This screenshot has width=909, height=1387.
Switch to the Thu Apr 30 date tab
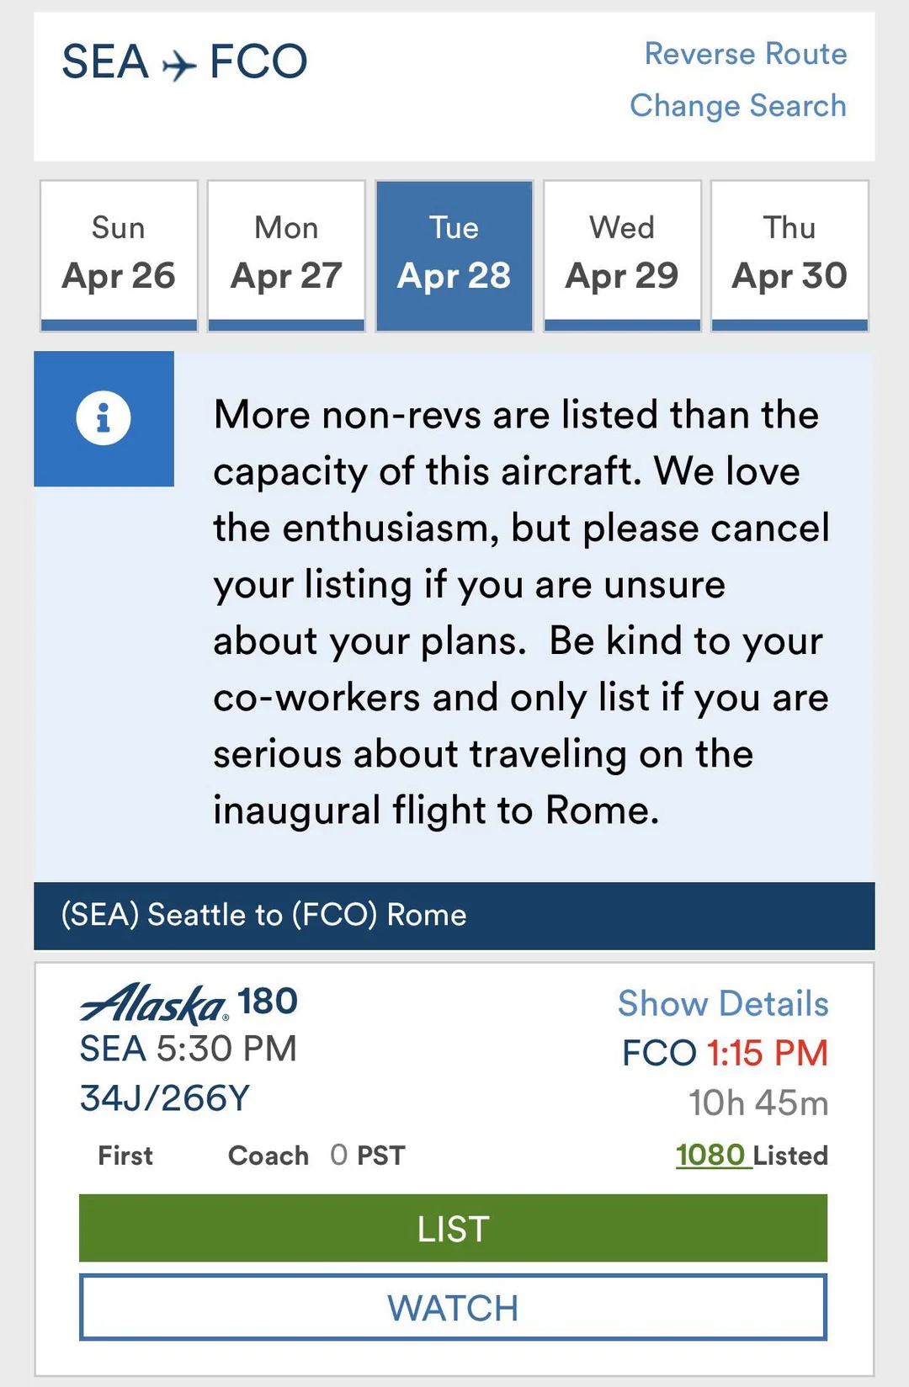pos(789,255)
